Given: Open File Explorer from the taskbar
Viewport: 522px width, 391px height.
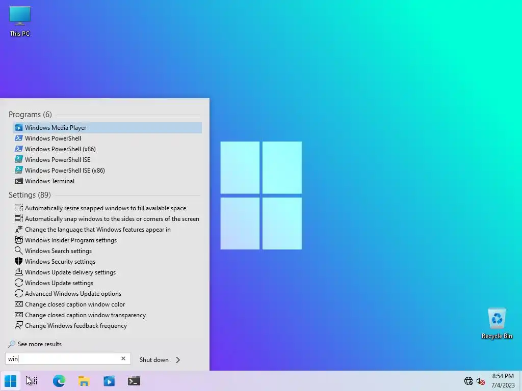Looking at the screenshot, I should tap(84, 381).
